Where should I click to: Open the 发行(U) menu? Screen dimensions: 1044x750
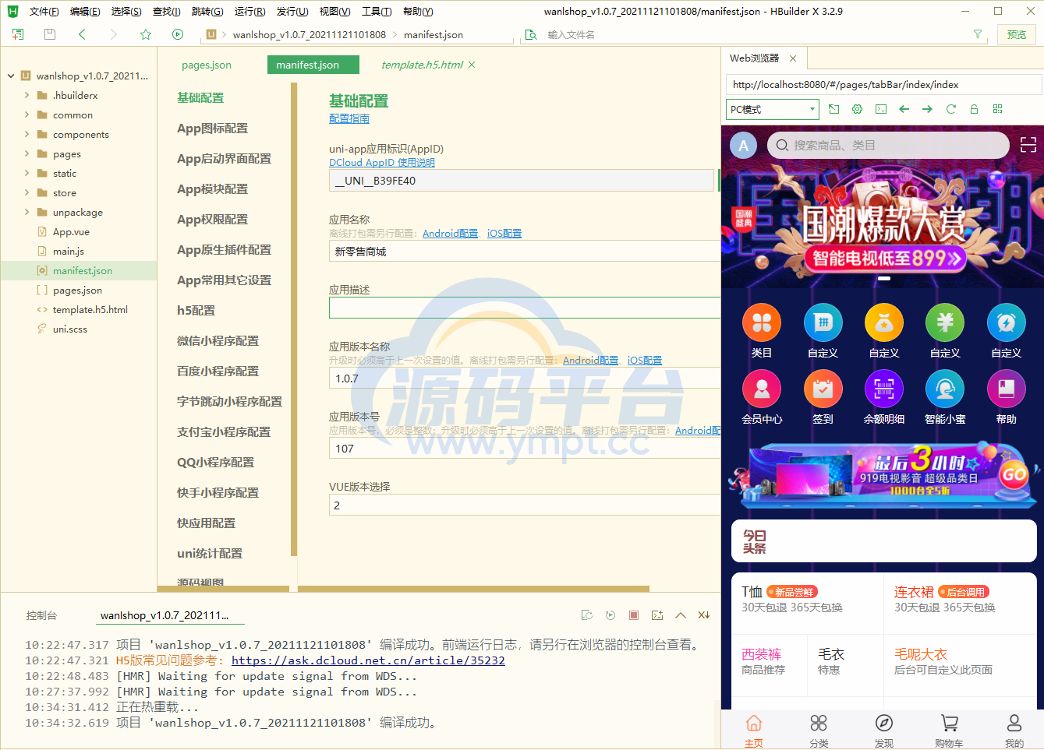(292, 12)
